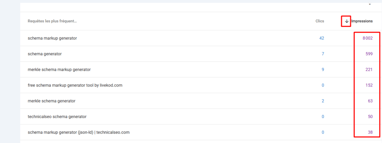The width and height of the screenshot is (382, 143).
Task: Click the 0 clicks value in livekod.com row
Action: point(323,85)
